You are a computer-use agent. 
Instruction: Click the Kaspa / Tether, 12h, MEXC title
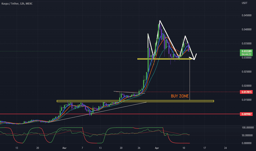[17, 3]
